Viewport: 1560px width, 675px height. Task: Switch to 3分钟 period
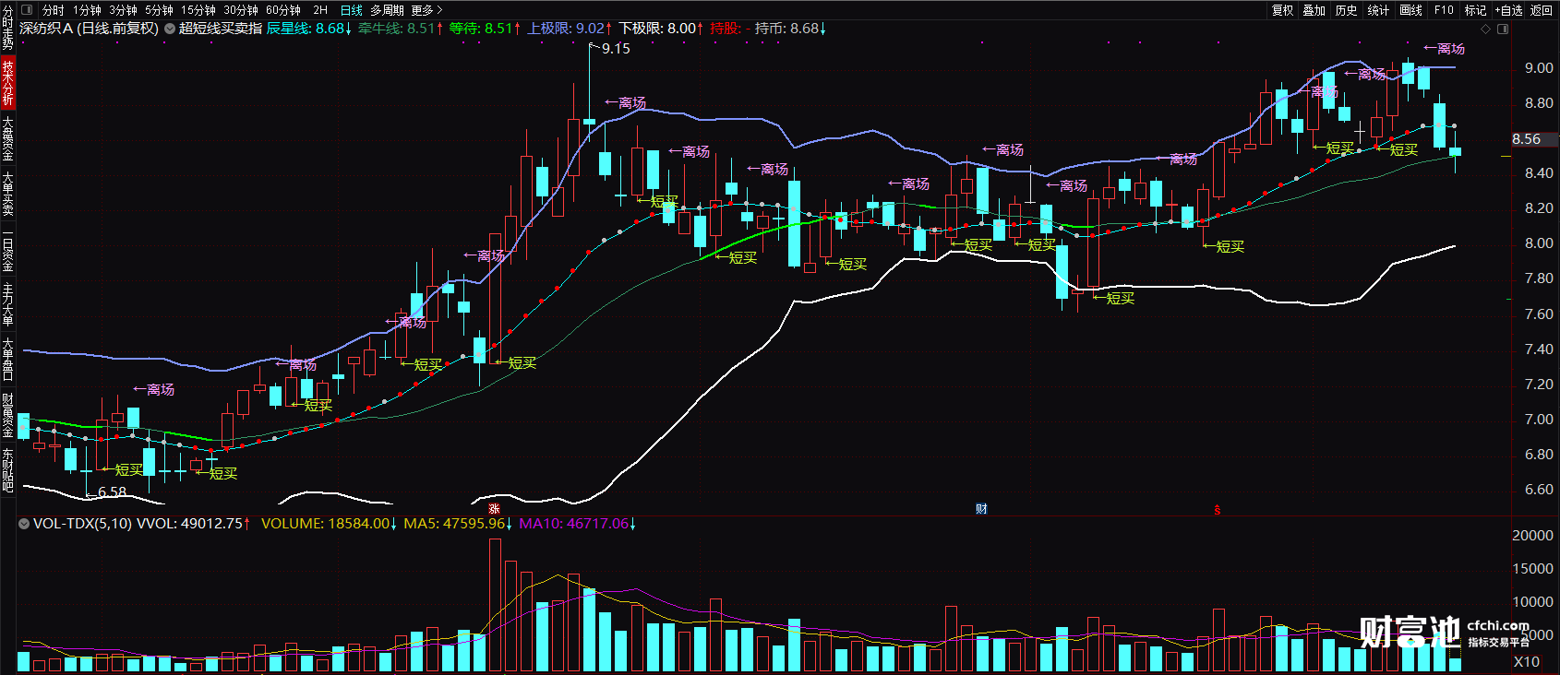tap(123, 10)
